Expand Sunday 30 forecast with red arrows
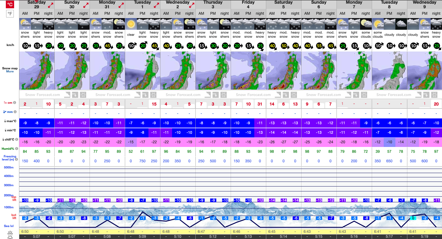 pos(86,5)
